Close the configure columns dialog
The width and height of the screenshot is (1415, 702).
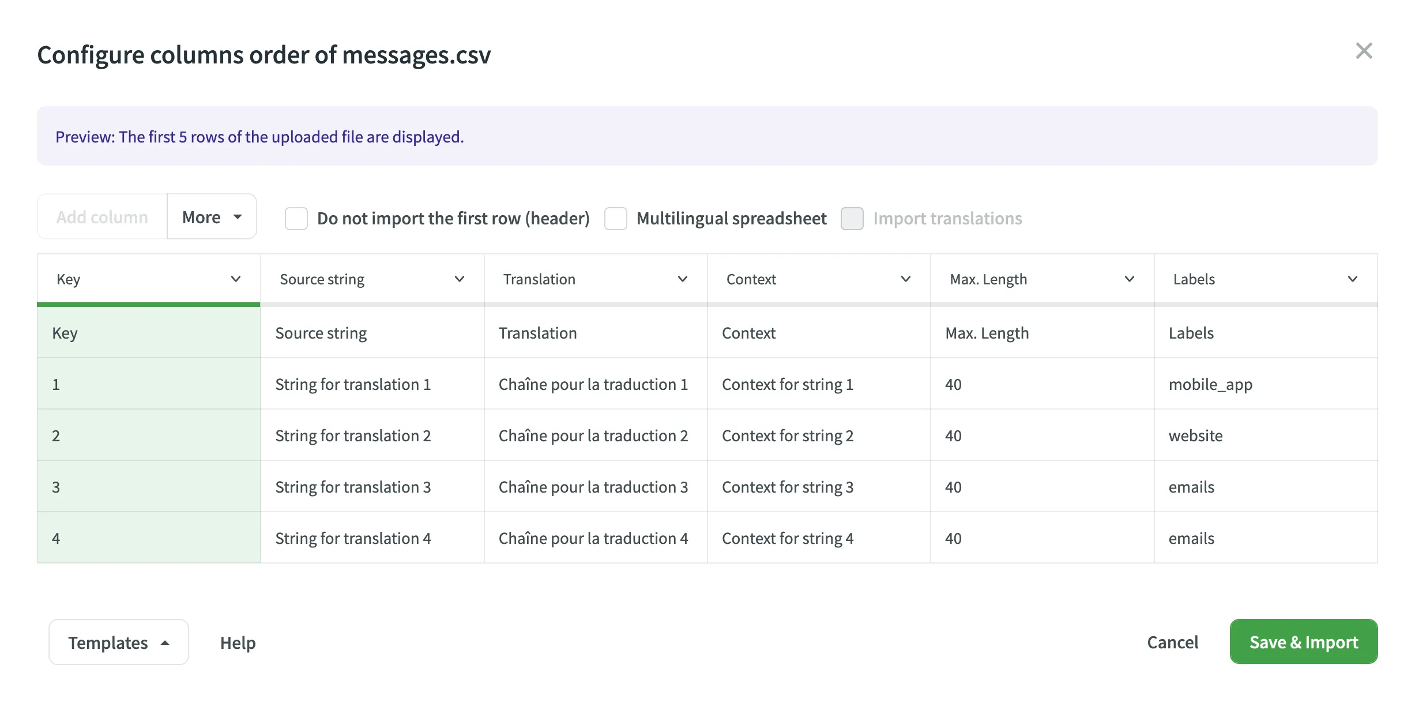pyautogui.click(x=1364, y=51)
